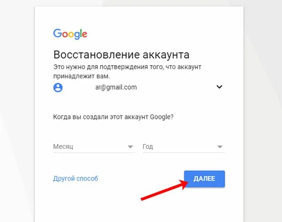Select the gmail.com email address text
This screenshot has width=282, height=222.
pyautogui.click(x=116, y=87)
